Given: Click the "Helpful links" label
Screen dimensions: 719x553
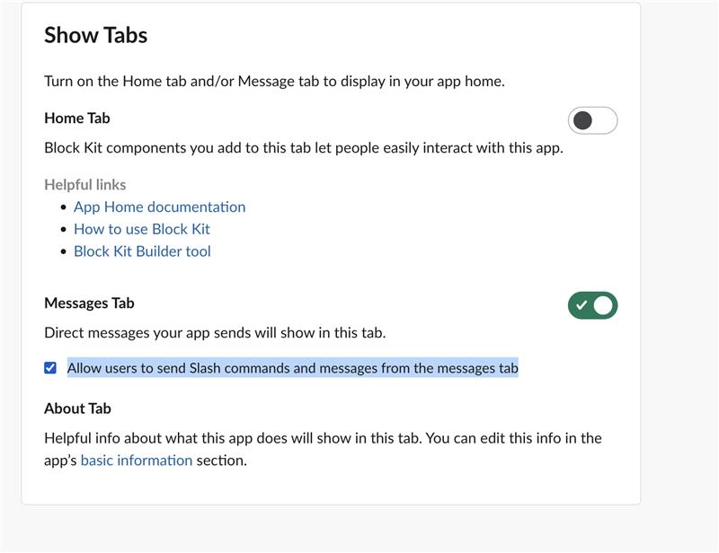Looking at the screenshot, I should point(83,183).
